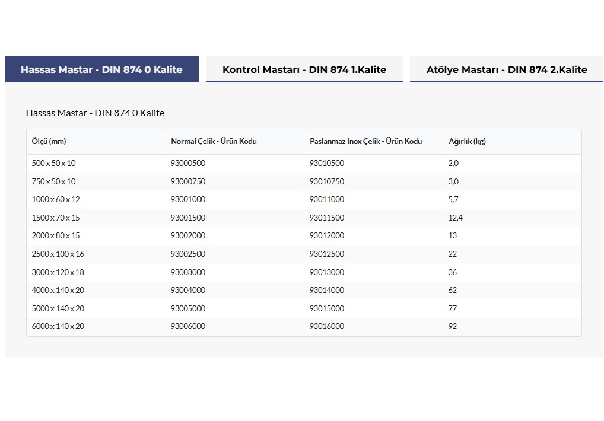
Task: Click product code 93004000
Action: point(187,291)
